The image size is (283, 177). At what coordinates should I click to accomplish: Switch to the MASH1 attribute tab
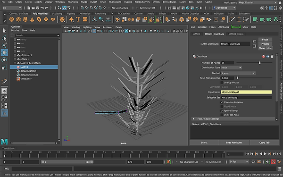click(x=196, y=34)
